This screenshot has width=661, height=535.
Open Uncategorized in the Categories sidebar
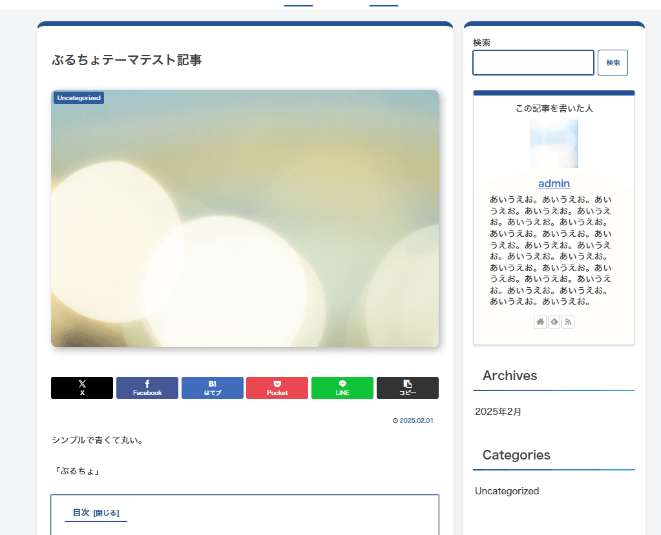pyautogui.click(x=507, y=491)
